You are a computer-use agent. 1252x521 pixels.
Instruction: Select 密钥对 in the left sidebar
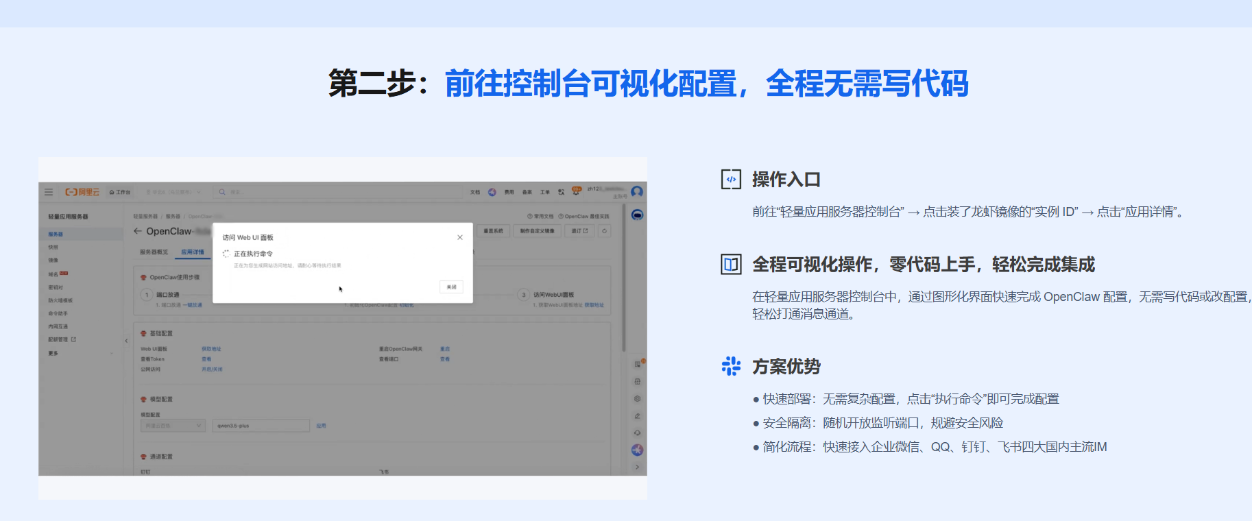click(56, 287)
